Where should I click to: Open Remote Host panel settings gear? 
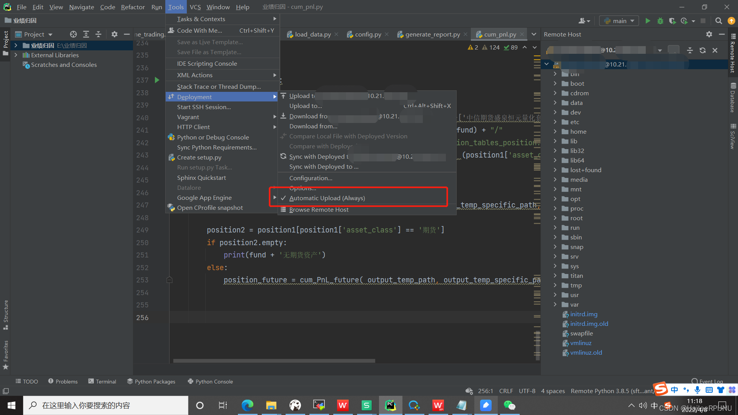[x=709, y=34]
